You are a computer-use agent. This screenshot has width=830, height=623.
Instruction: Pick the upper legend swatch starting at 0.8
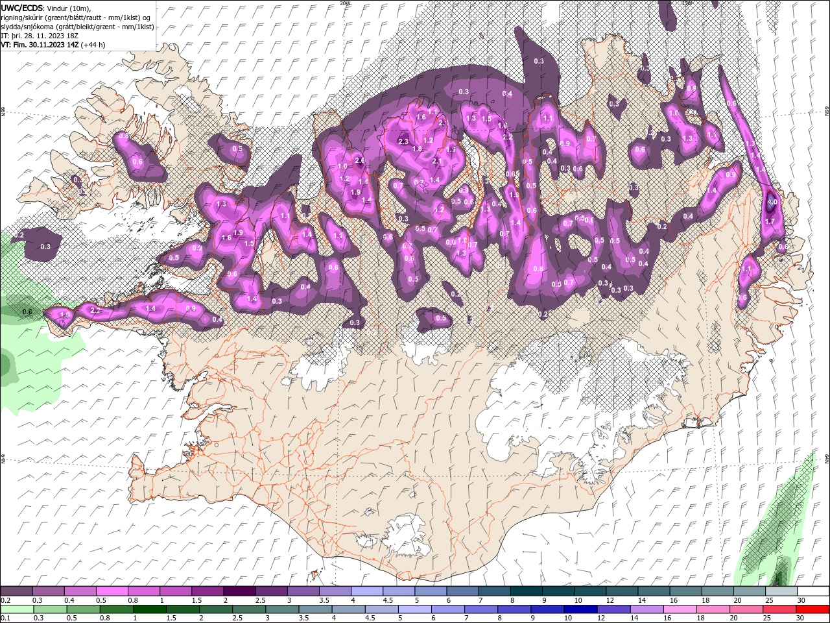click(x=143, y=591)
